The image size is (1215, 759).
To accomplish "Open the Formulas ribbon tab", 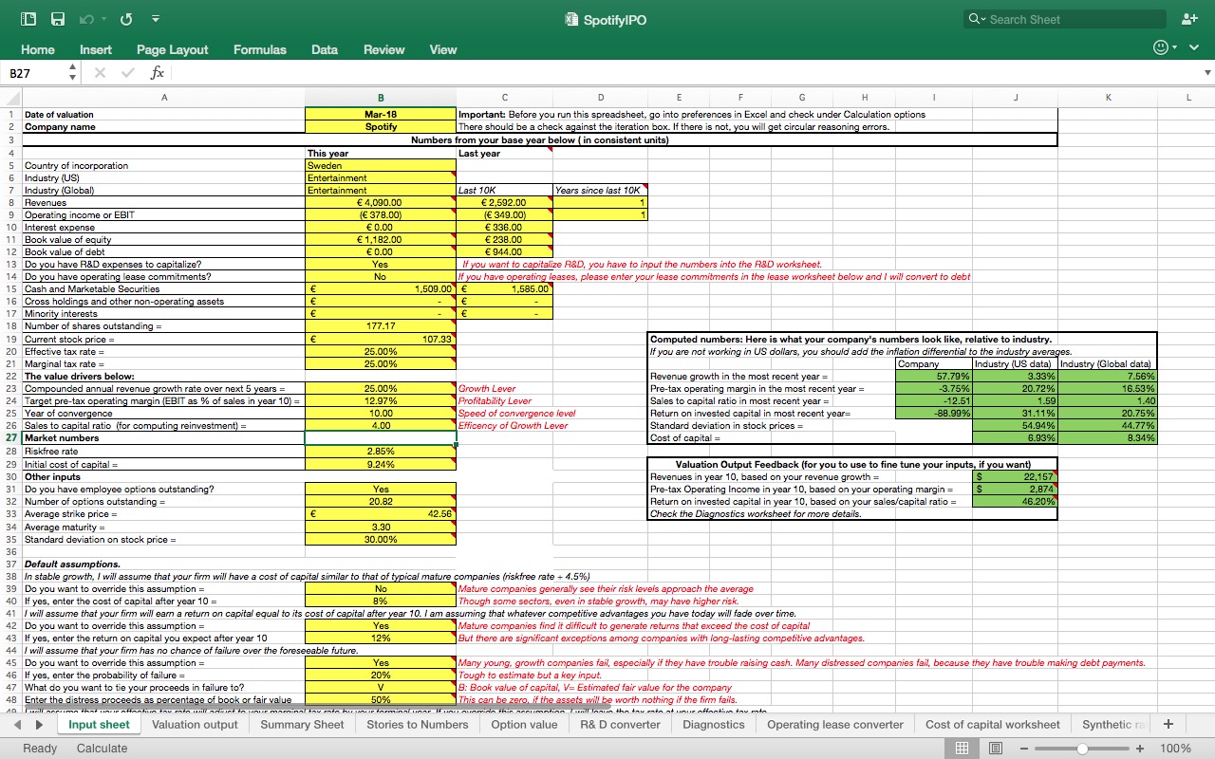I will [260, 49].
